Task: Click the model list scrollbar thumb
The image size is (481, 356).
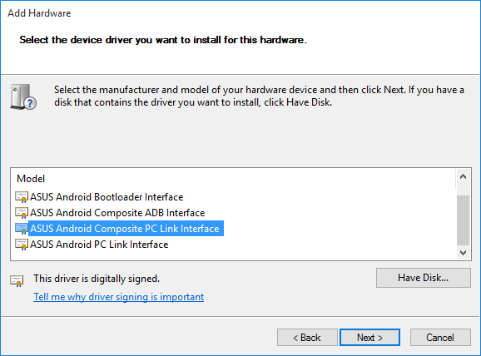Action: coord(464,220)
